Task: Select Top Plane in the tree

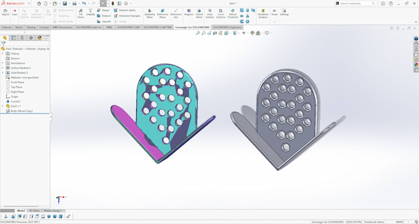Action: [x=17, y=87]
